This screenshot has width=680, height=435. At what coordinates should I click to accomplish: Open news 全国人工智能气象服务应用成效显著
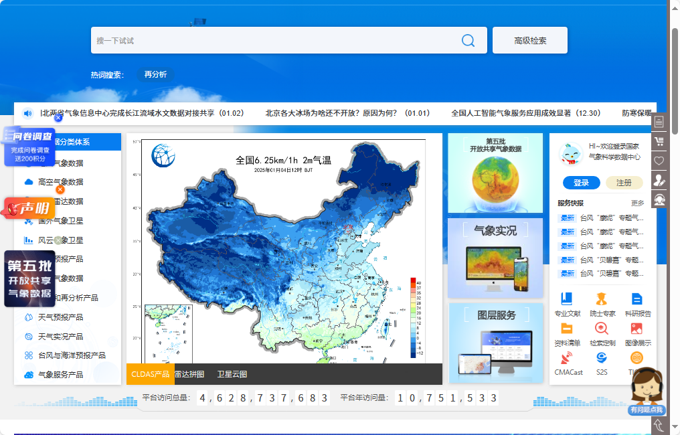[526, 113]
